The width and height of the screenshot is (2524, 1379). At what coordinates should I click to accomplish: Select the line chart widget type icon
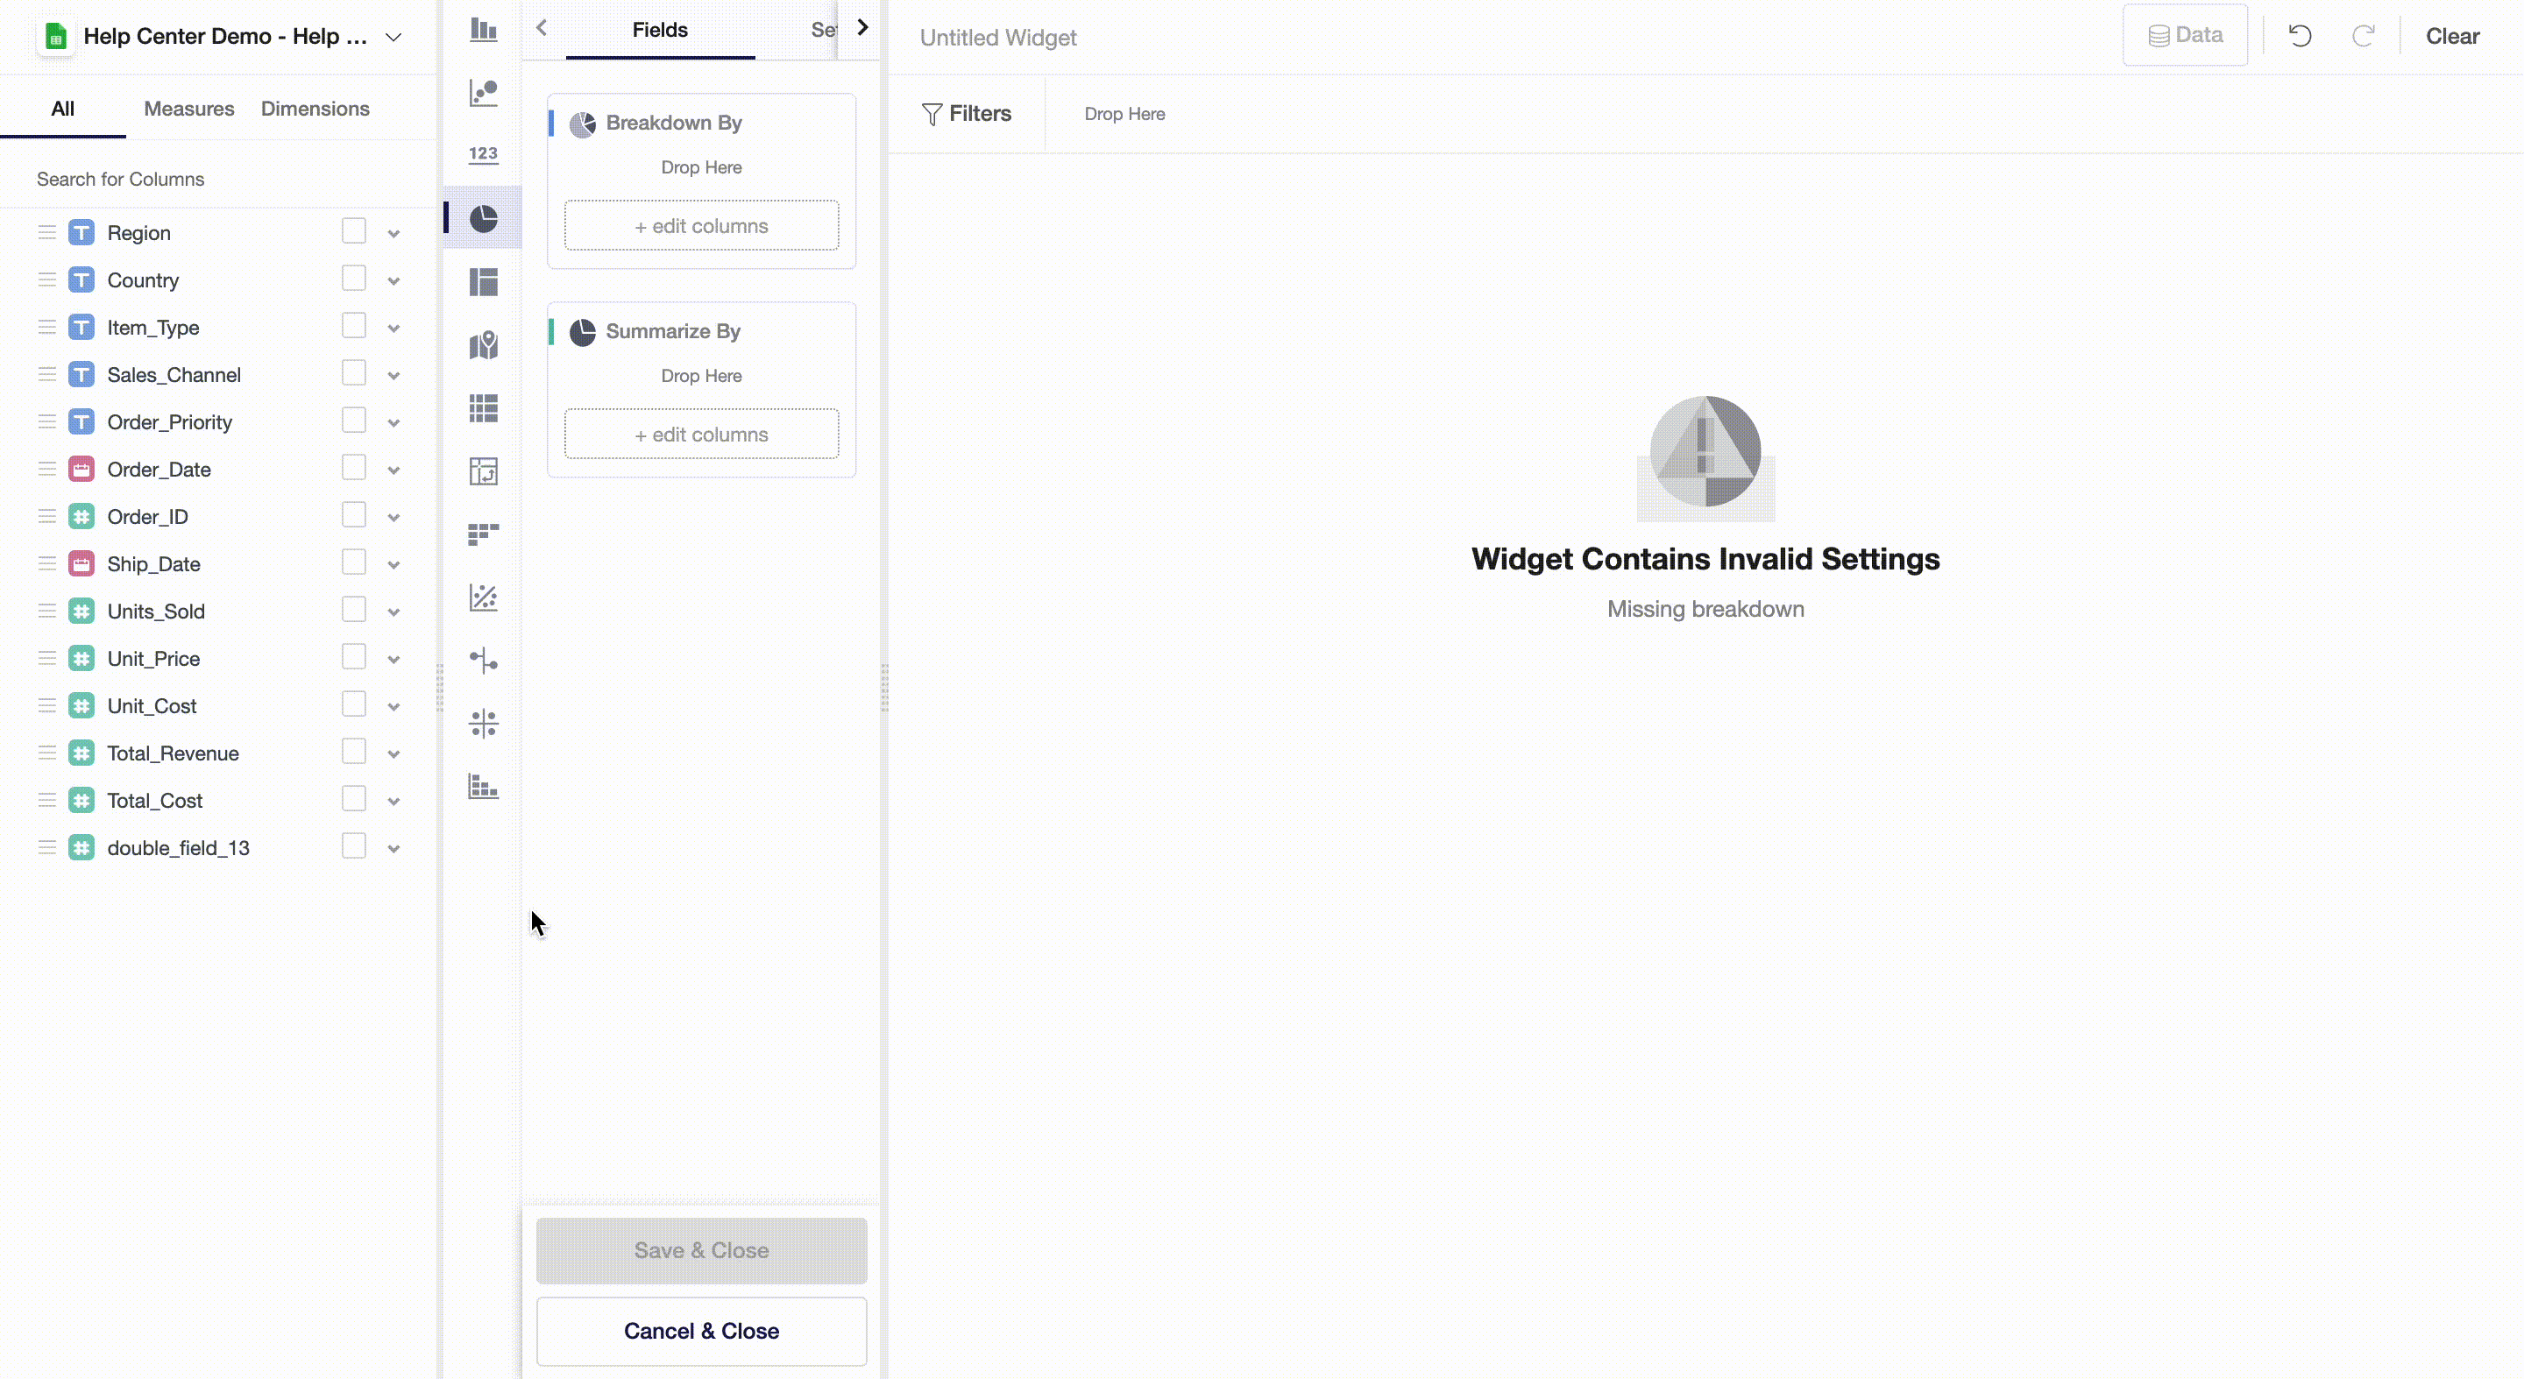(483, 93)
